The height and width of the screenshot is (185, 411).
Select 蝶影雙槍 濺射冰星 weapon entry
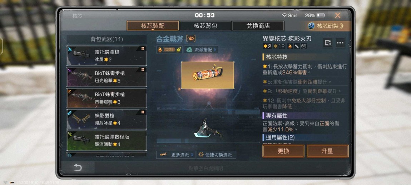click(107, 119)
